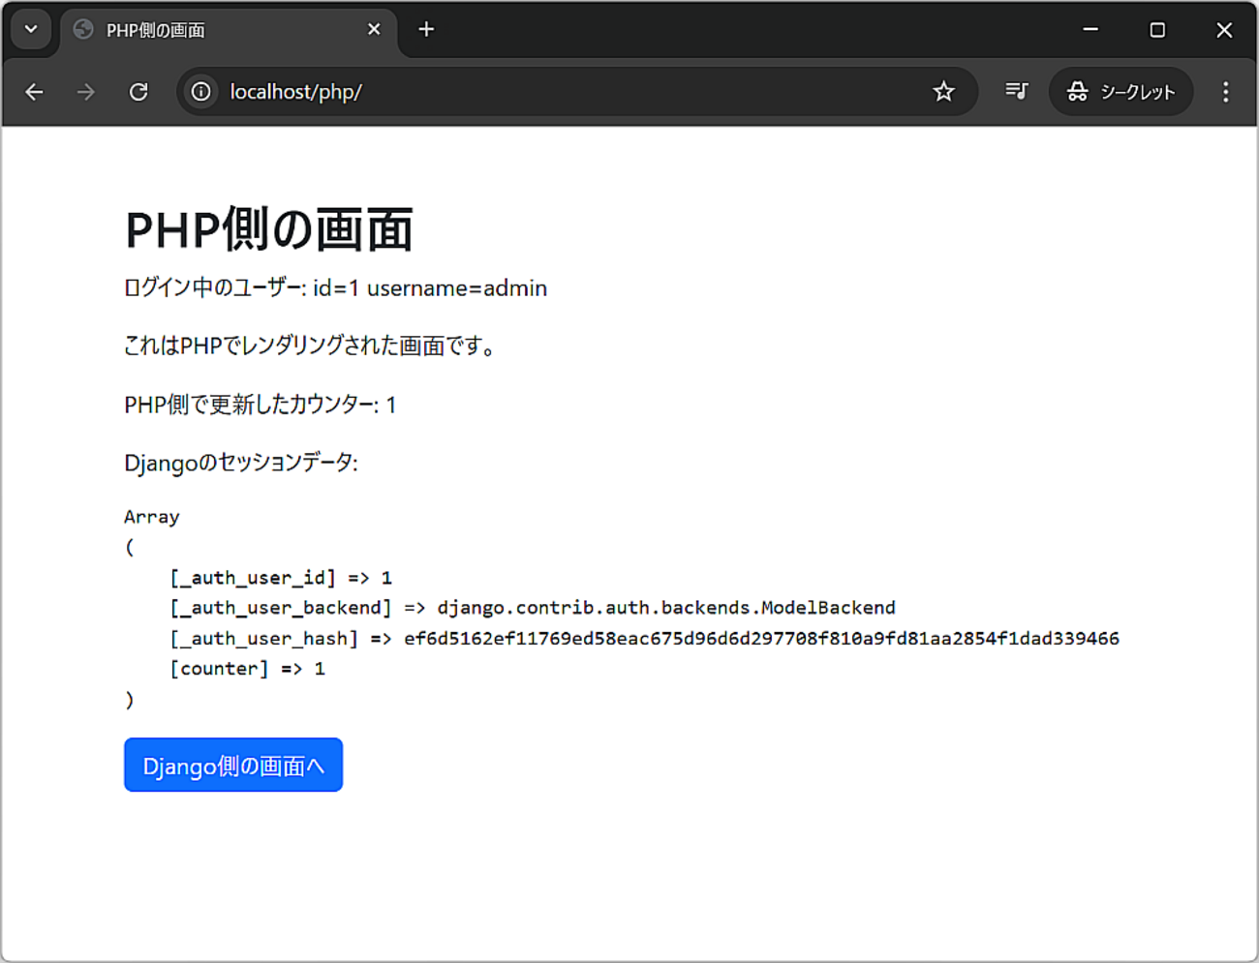
Task: View site information icon in address bar
Action: (200, 92)
